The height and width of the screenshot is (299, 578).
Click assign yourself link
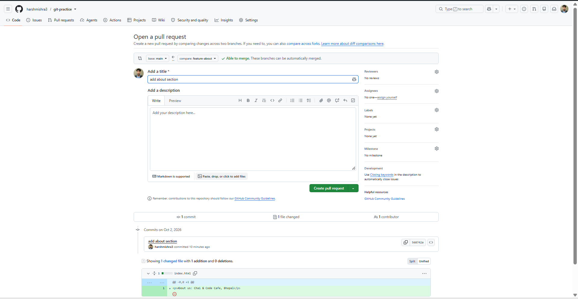pyautogui.click(x=387, y=97)
